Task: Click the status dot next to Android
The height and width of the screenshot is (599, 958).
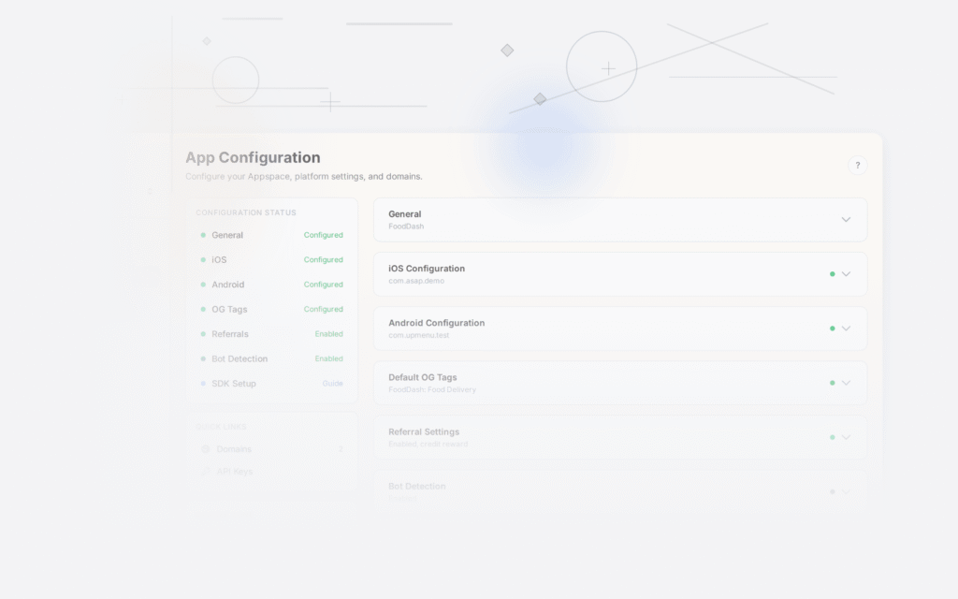Action: (x=203, y=285)
